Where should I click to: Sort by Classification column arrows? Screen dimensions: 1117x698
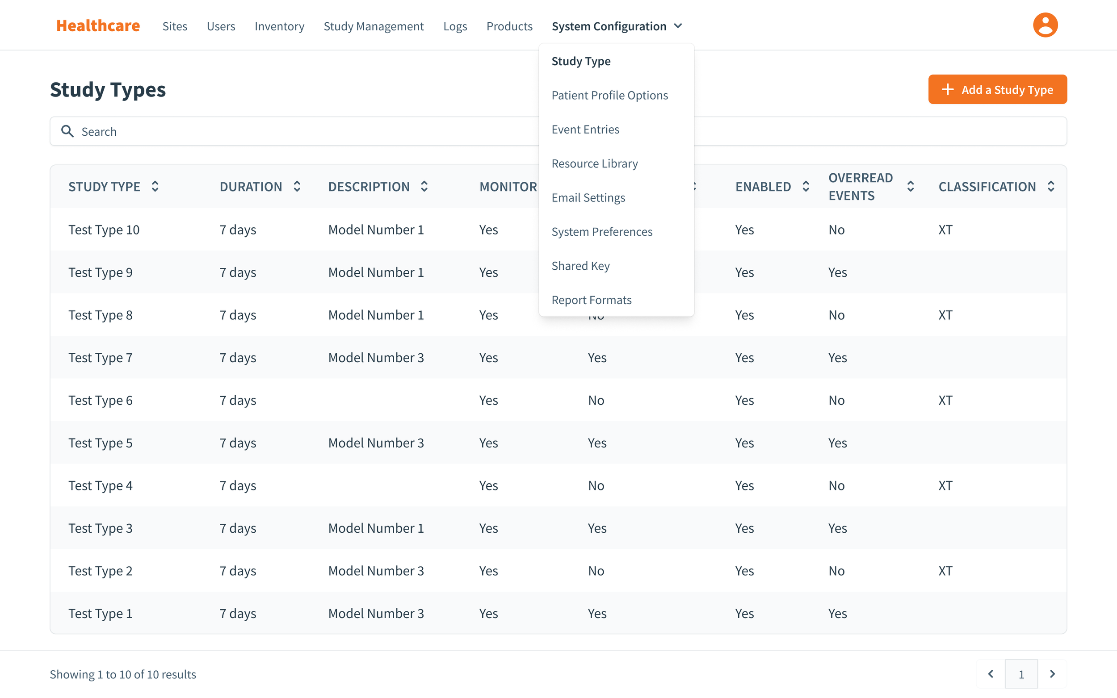[x=1050, y=187]
